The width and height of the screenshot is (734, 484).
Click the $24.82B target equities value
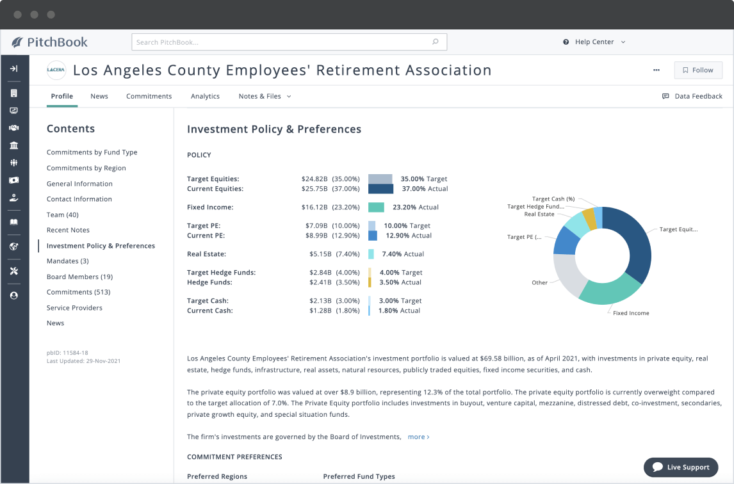point(314,179)
